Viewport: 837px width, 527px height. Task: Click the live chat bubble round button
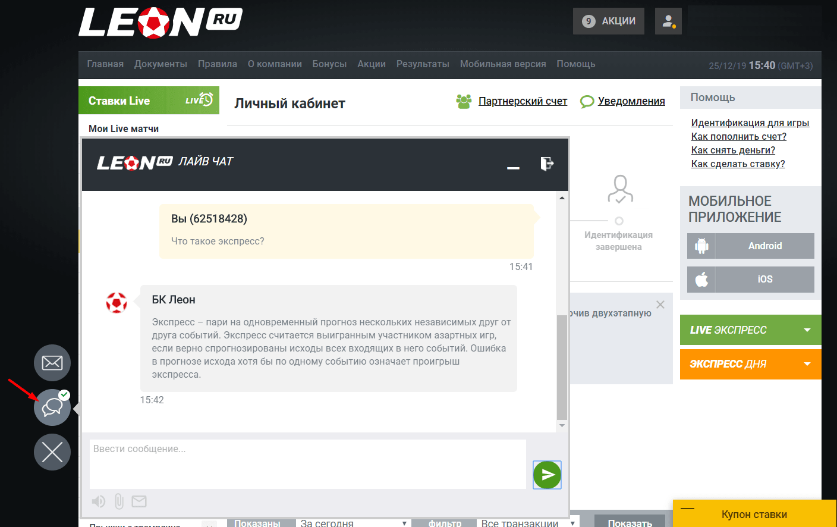tap(52, 407)
